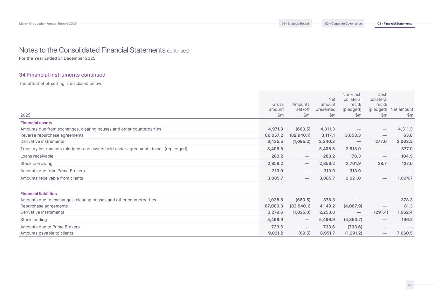The image size is (434, 307).
Task: Select the Stock borrowing row label
Action: tap(36, 164)
